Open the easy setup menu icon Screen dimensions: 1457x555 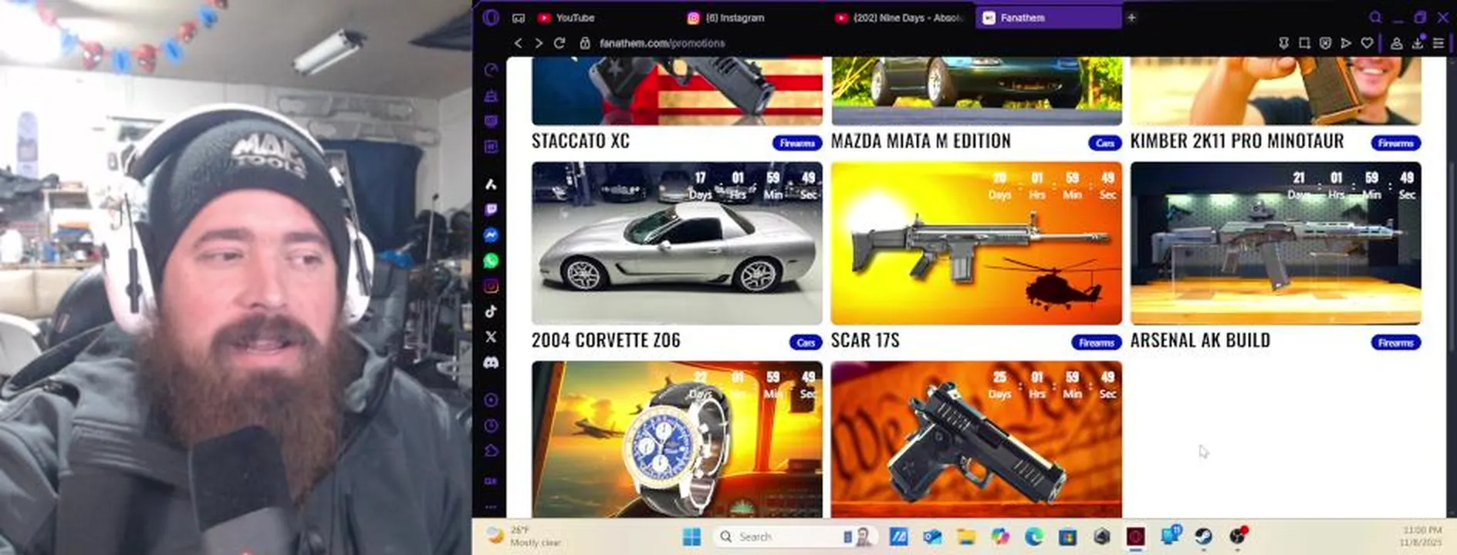tap(1438, 43)
